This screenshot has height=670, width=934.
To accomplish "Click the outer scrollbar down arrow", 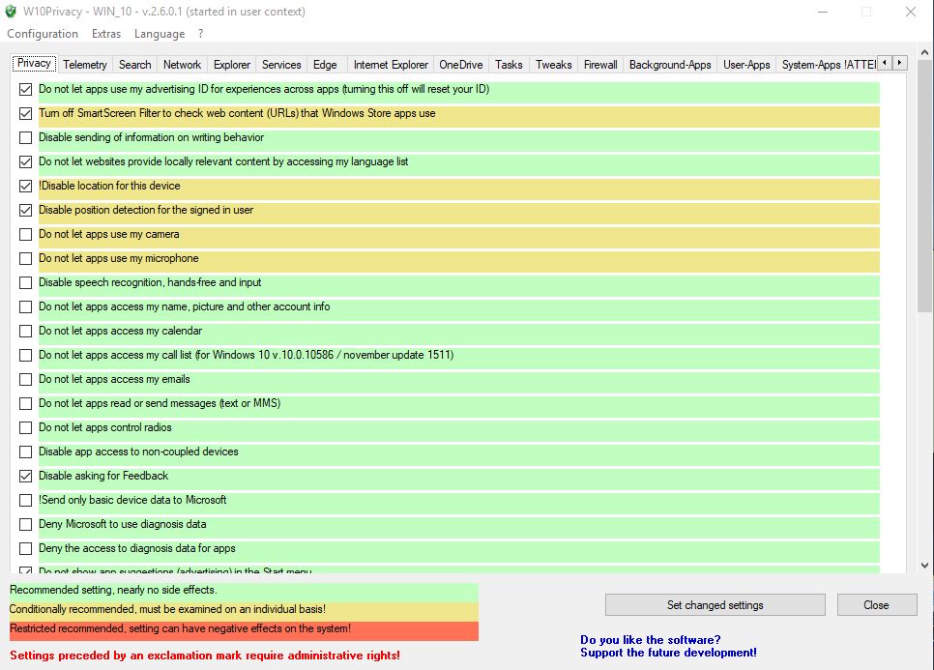I will pos(924,566).
